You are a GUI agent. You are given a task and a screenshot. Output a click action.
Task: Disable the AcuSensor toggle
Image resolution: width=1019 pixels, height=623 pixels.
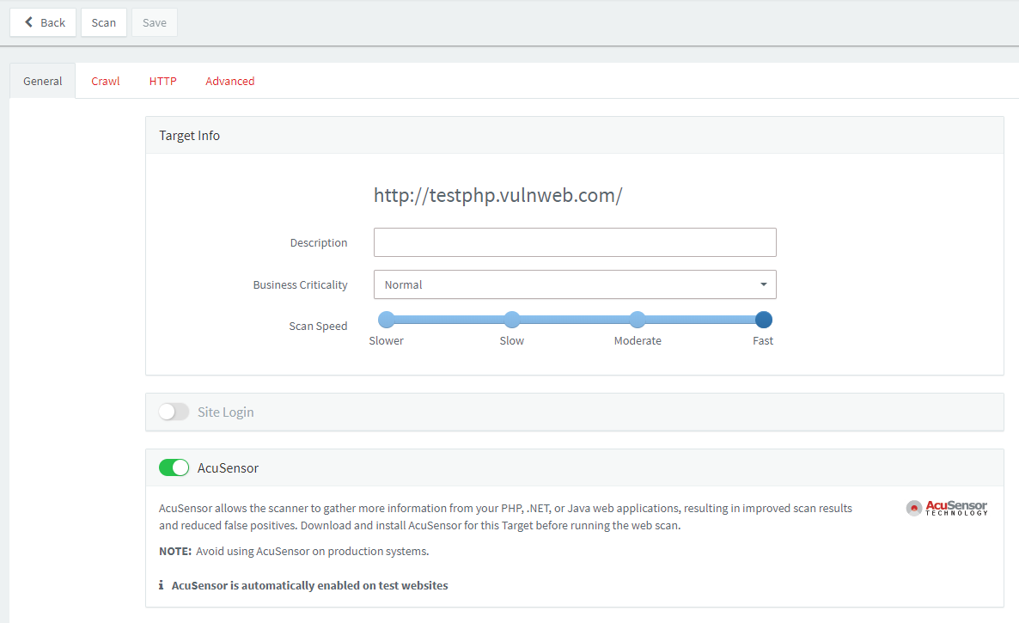tap(174, 467)
